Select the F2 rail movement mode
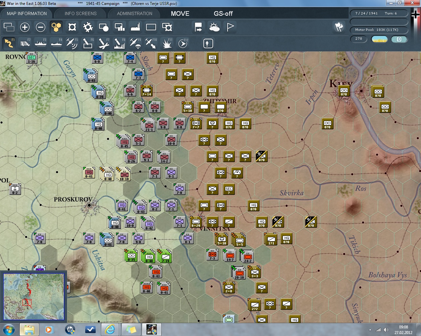Screen dimensions: 421x336 (x=25, y=43)
